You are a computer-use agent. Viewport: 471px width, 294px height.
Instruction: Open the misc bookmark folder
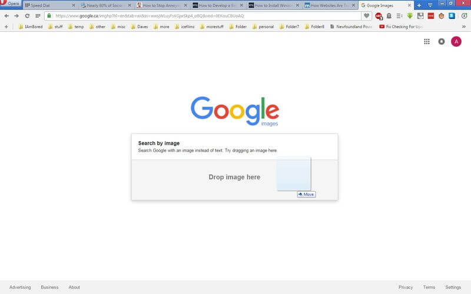tap(118, 26)
